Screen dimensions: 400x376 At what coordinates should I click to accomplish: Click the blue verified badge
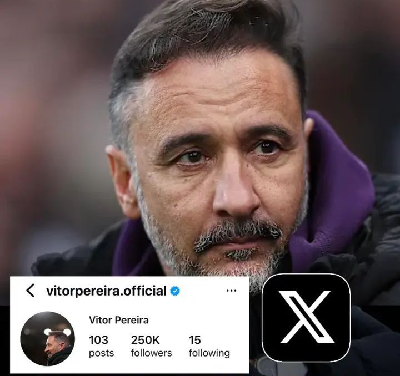(x=175, y=291)
